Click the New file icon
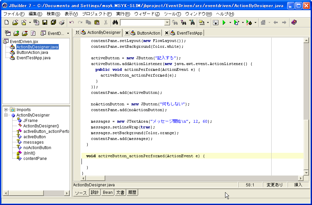The width and height of the screenshot is (312, 205). click(6, 22)
